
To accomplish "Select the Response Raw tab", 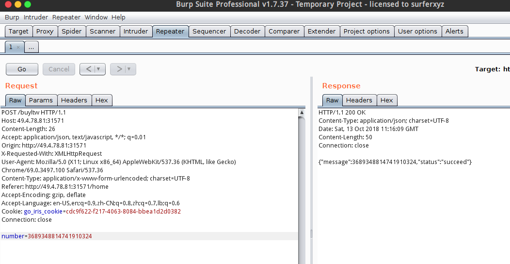I will tap(333, 100).
